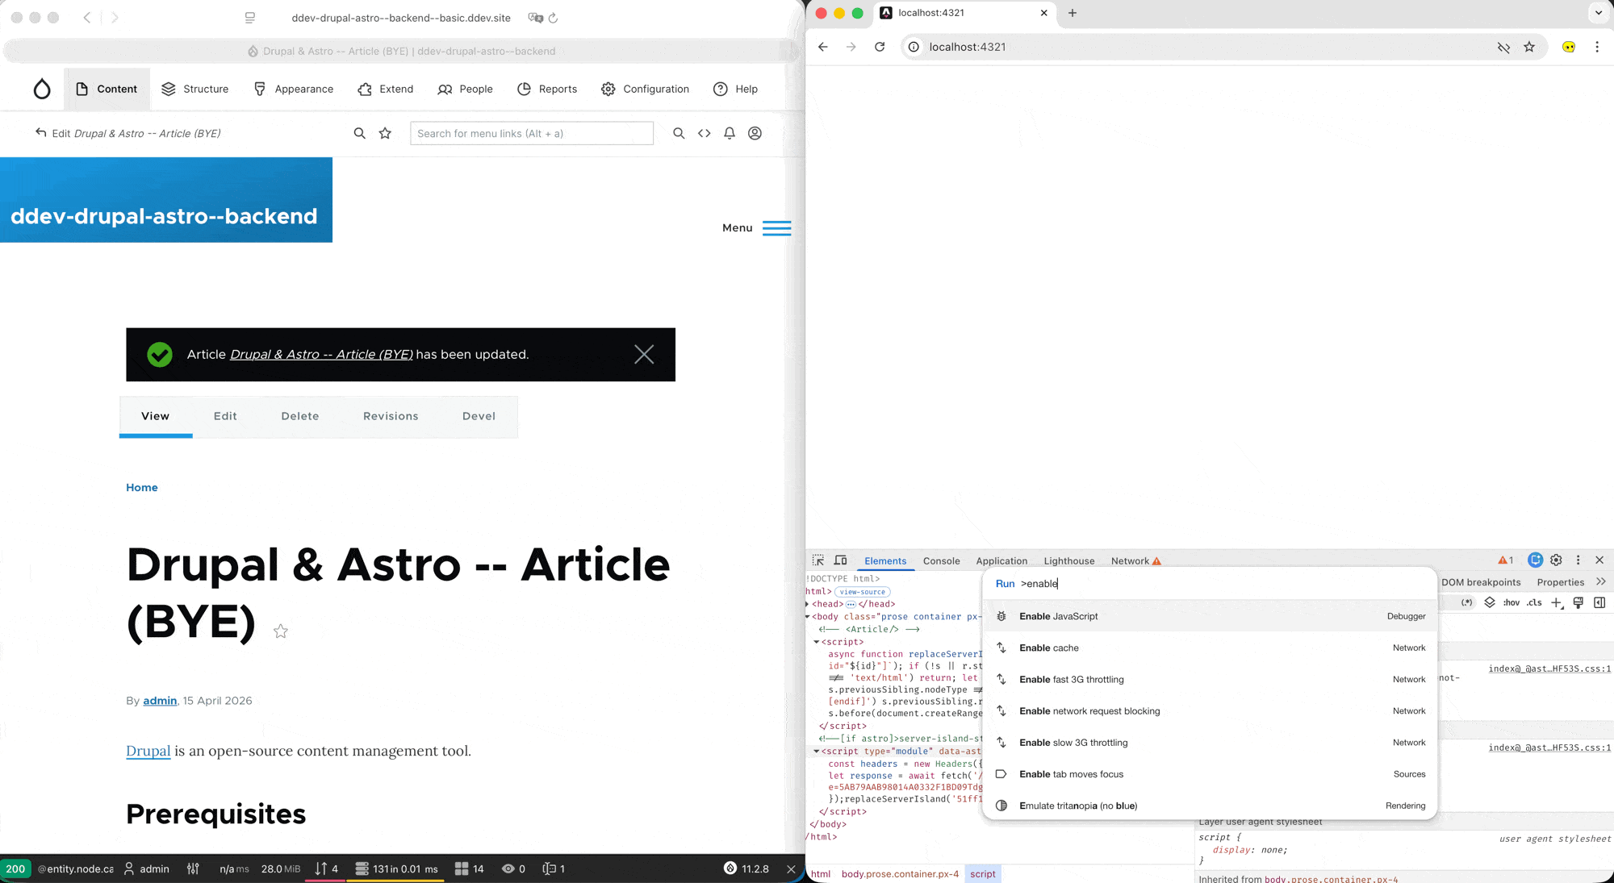1614x883 pixels.
Task: Select body.prose.container.px-4 in DevTools breadcrumb
Action: click(x=900, y=874)
